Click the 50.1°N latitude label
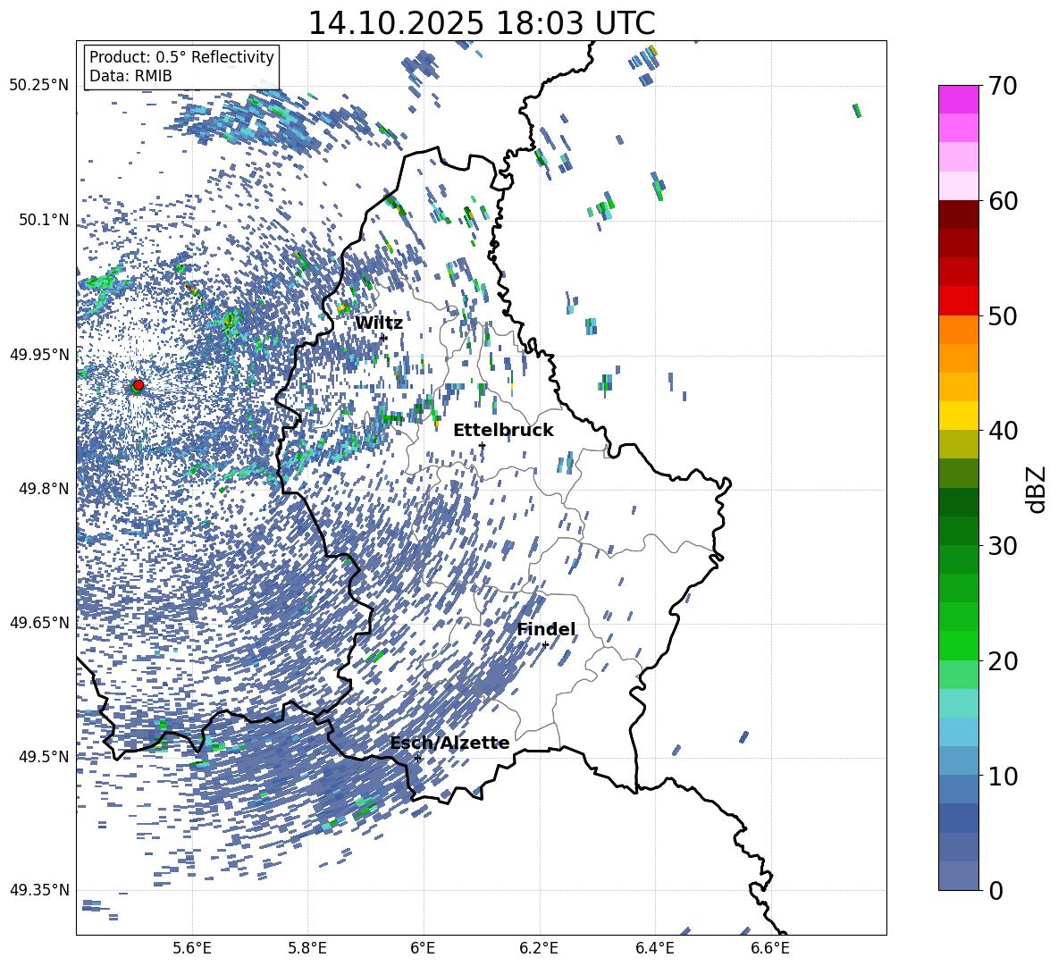The height and width of the screenshot is (966, 1058). (x=45, y=220)
